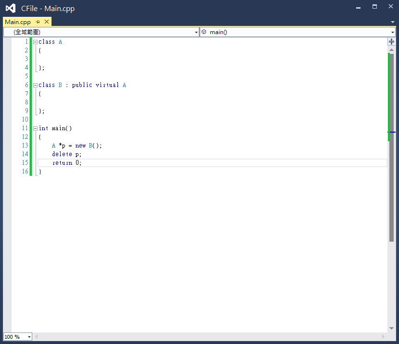Collapse the class B code block
The height and width of the screenshot is (344, 399).
[x=35, y=85]
